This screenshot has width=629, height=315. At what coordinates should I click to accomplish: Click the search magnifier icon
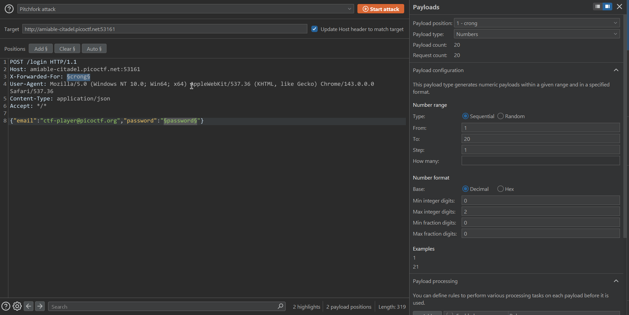pos(280,306)
